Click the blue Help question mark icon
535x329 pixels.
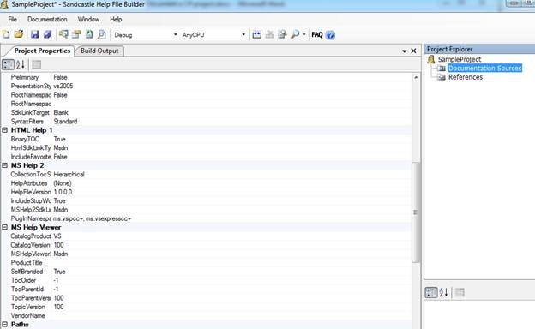[330, 35]
